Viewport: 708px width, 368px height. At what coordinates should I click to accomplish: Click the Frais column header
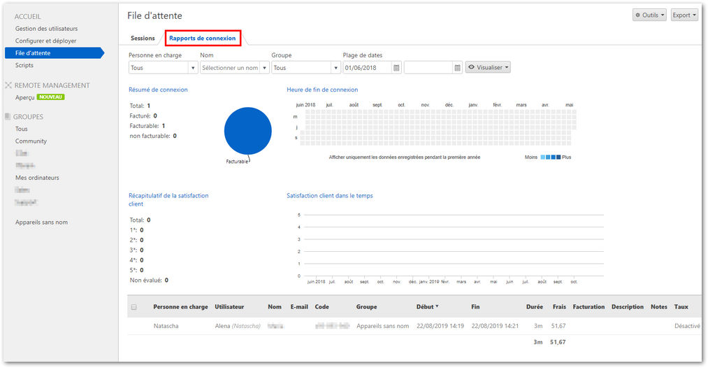[559, 306]
